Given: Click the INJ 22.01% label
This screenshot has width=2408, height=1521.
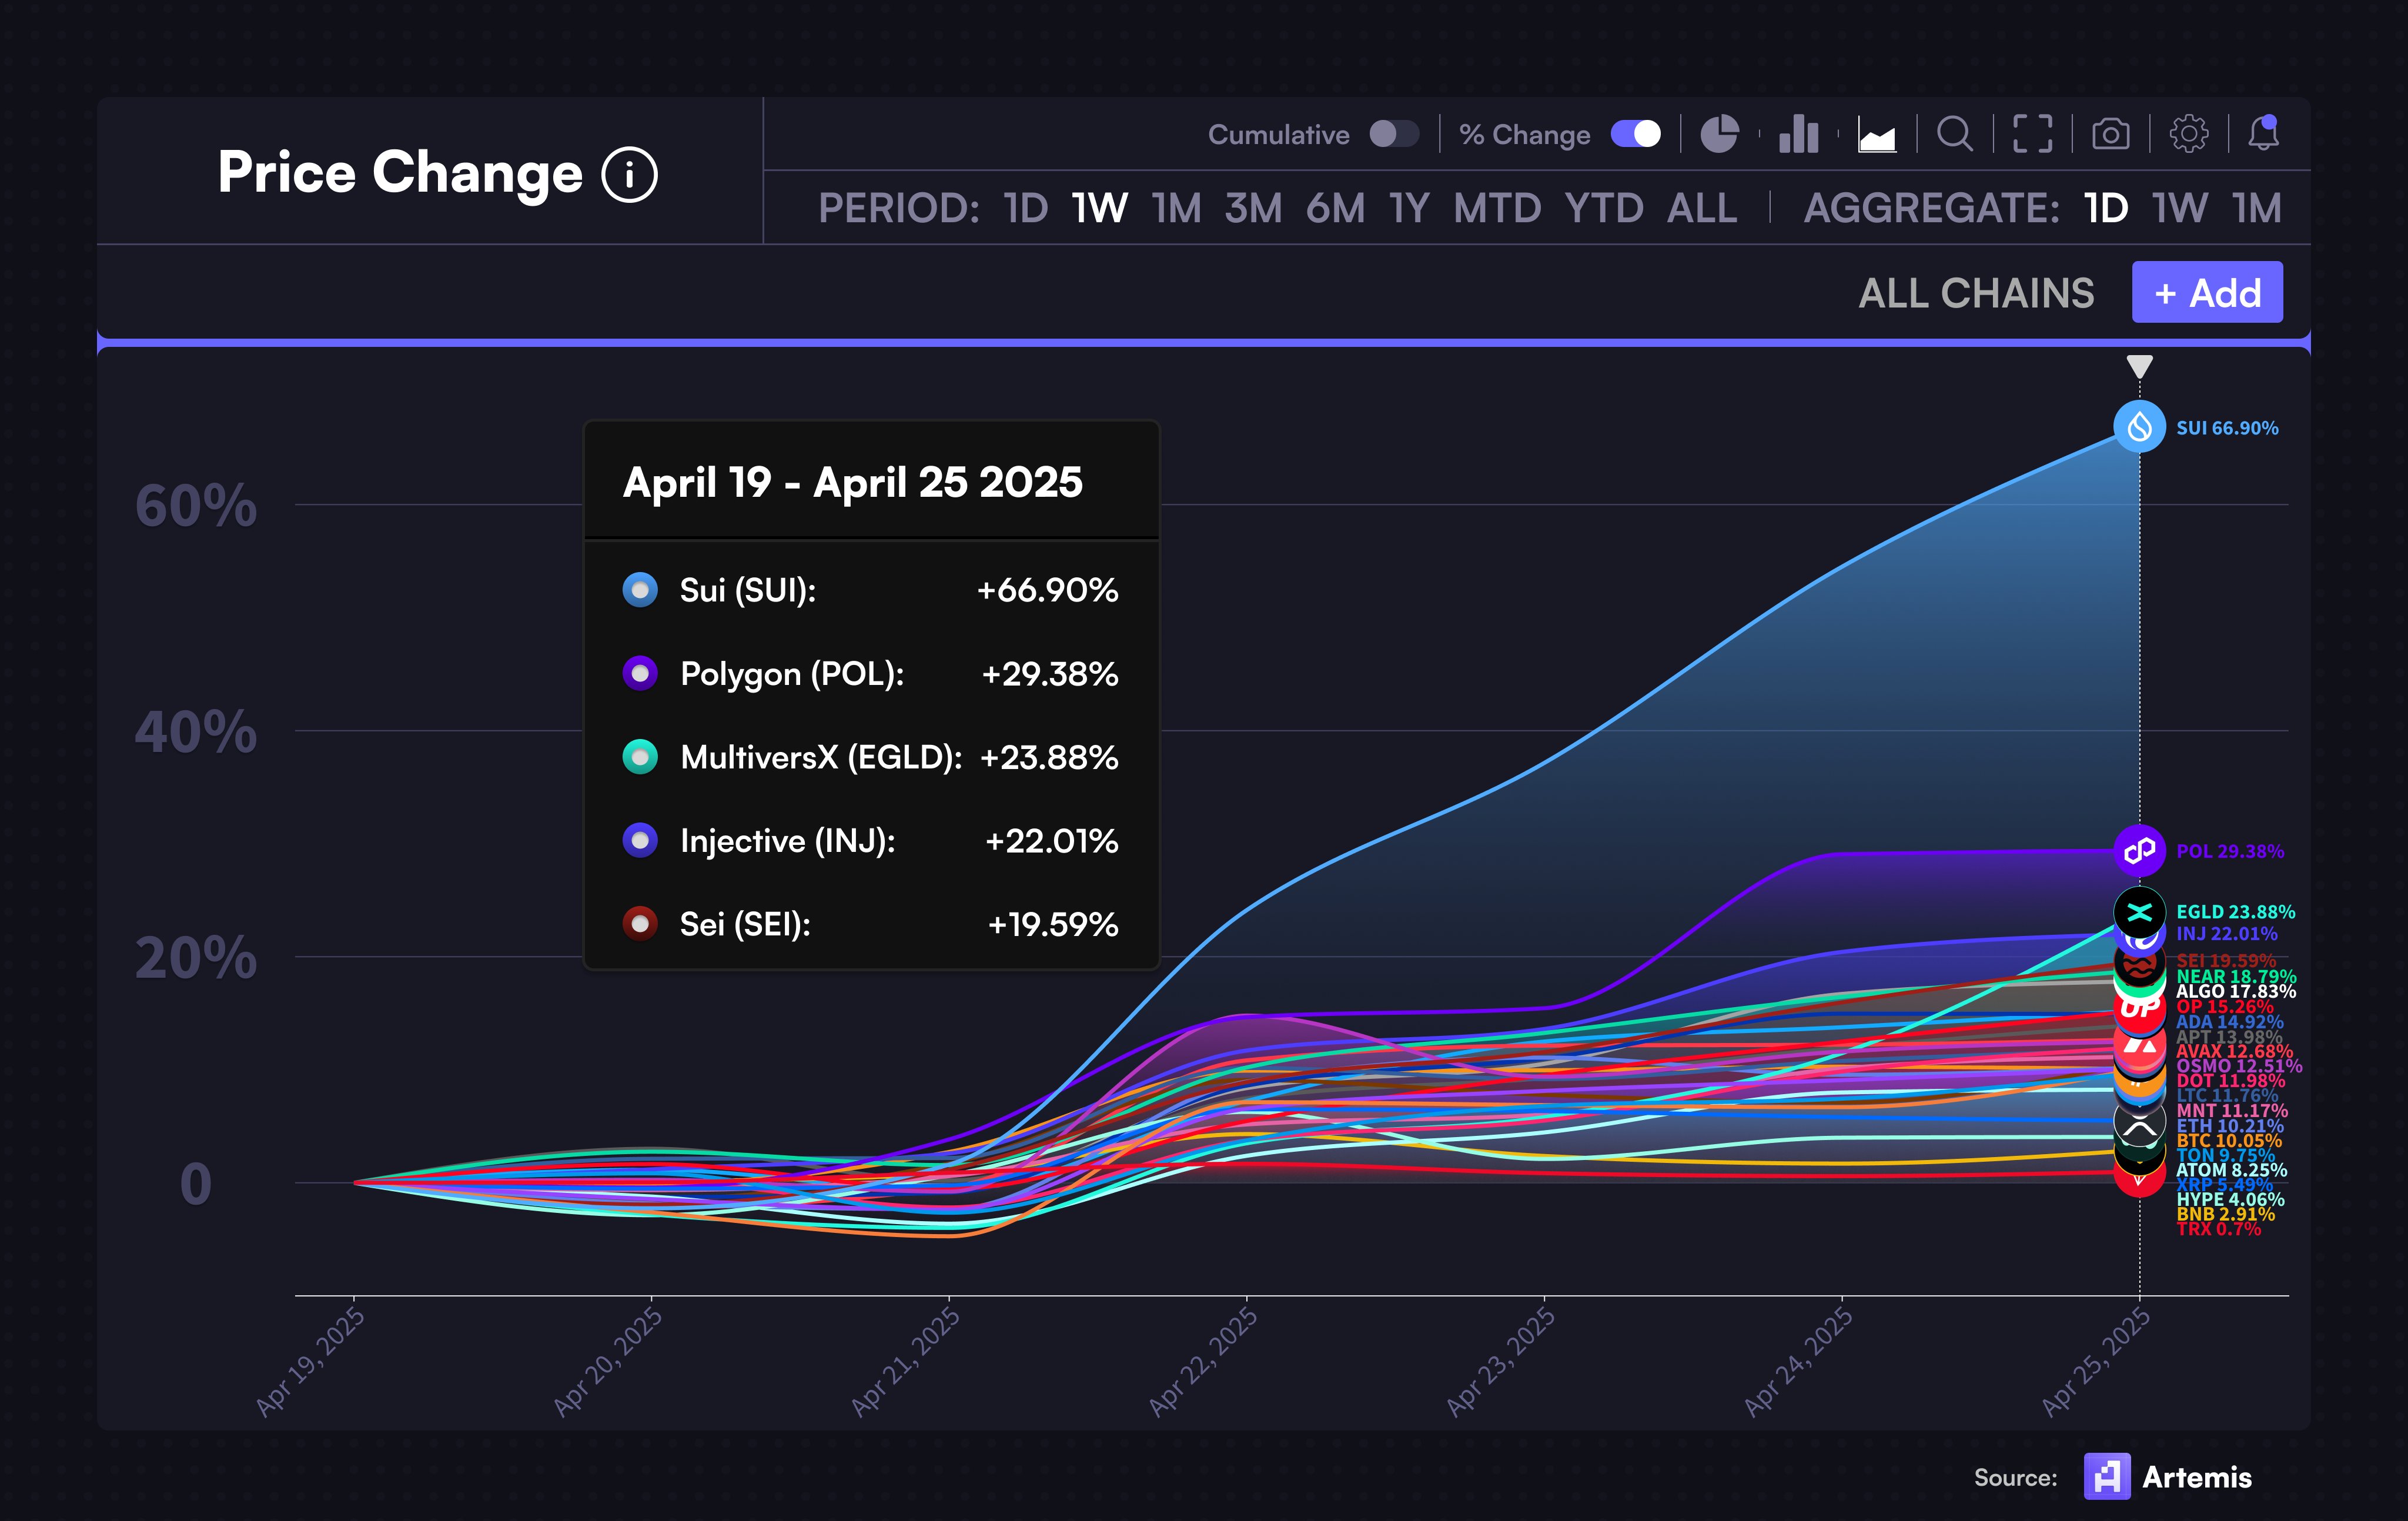Looking at the screenshot, I should [2227, 934].
